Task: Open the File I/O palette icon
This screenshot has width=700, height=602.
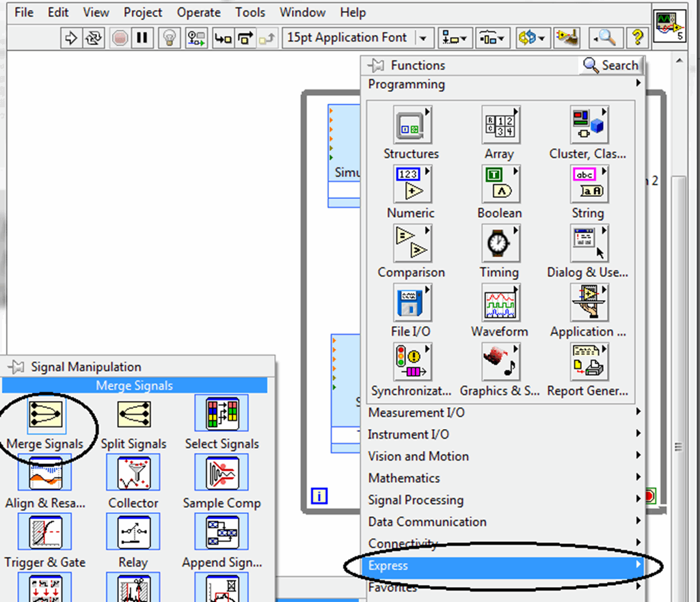Action: tap(411, 302)
